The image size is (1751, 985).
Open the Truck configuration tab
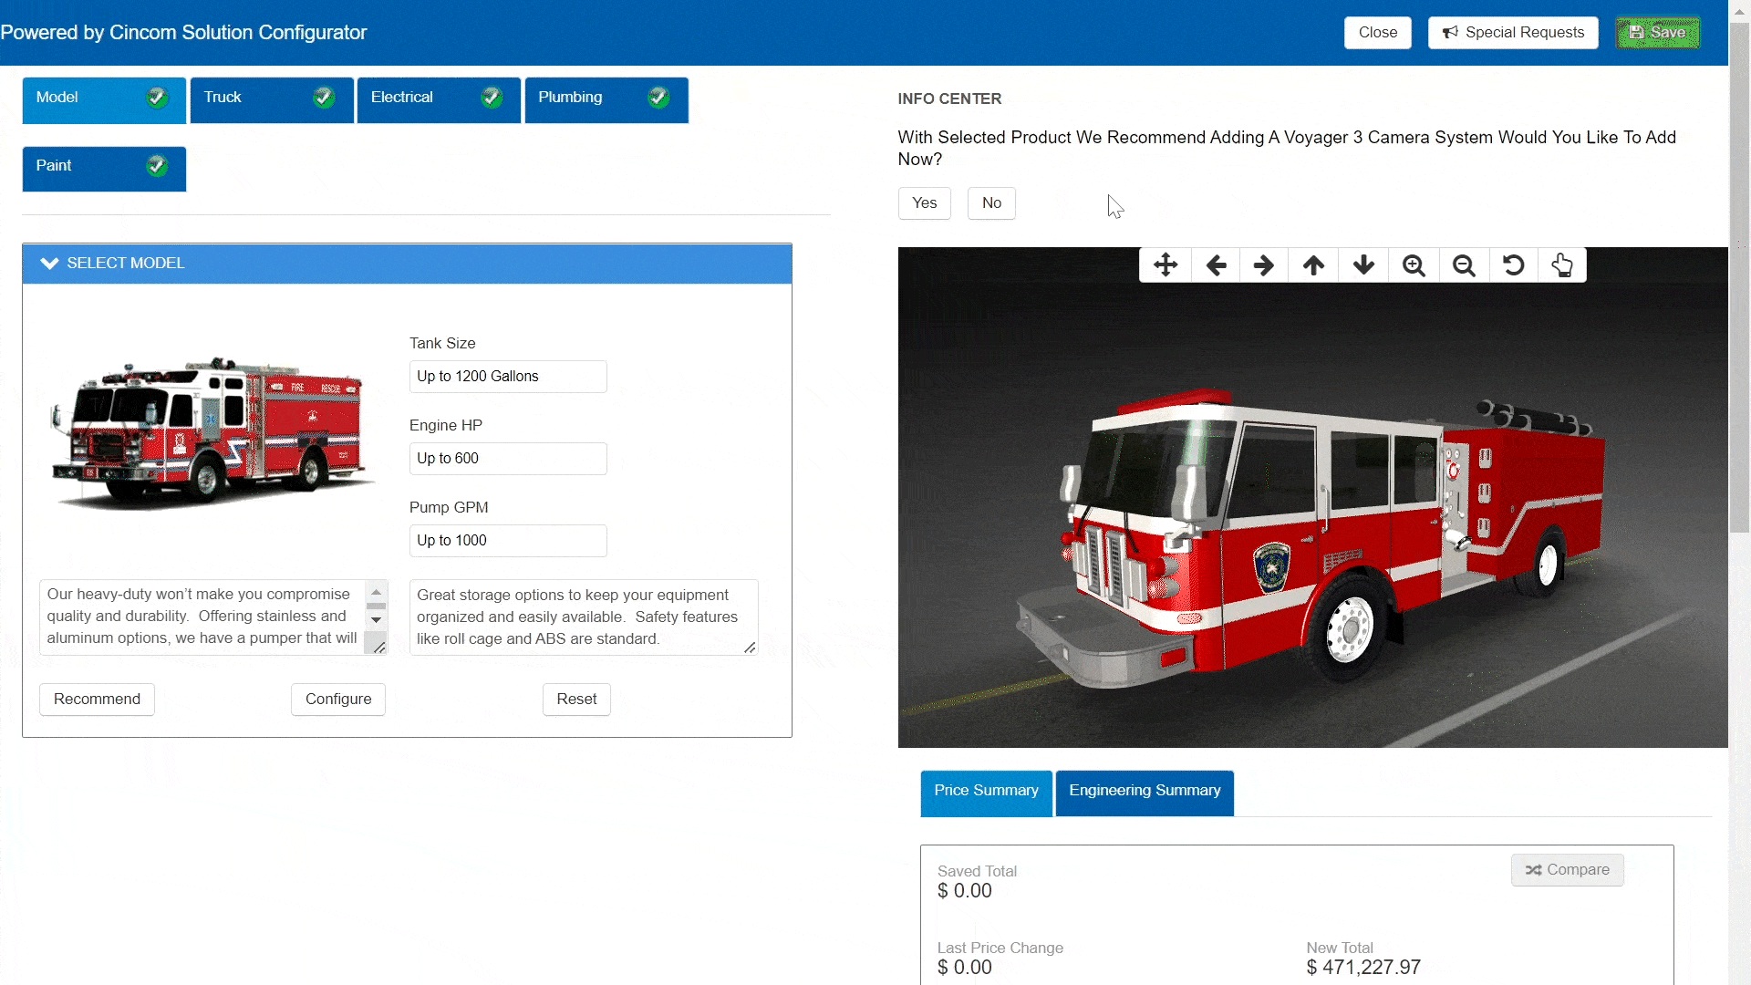271,98
